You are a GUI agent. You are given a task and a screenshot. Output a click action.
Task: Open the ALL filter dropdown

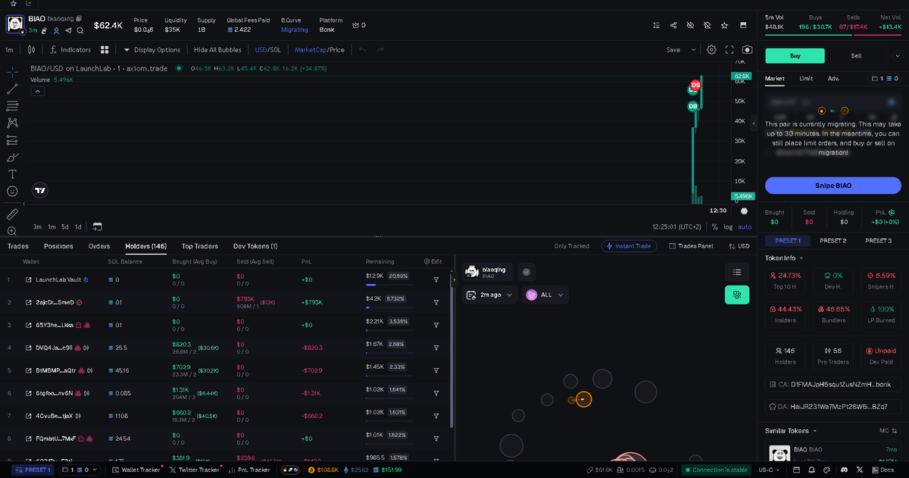point(545,295)
